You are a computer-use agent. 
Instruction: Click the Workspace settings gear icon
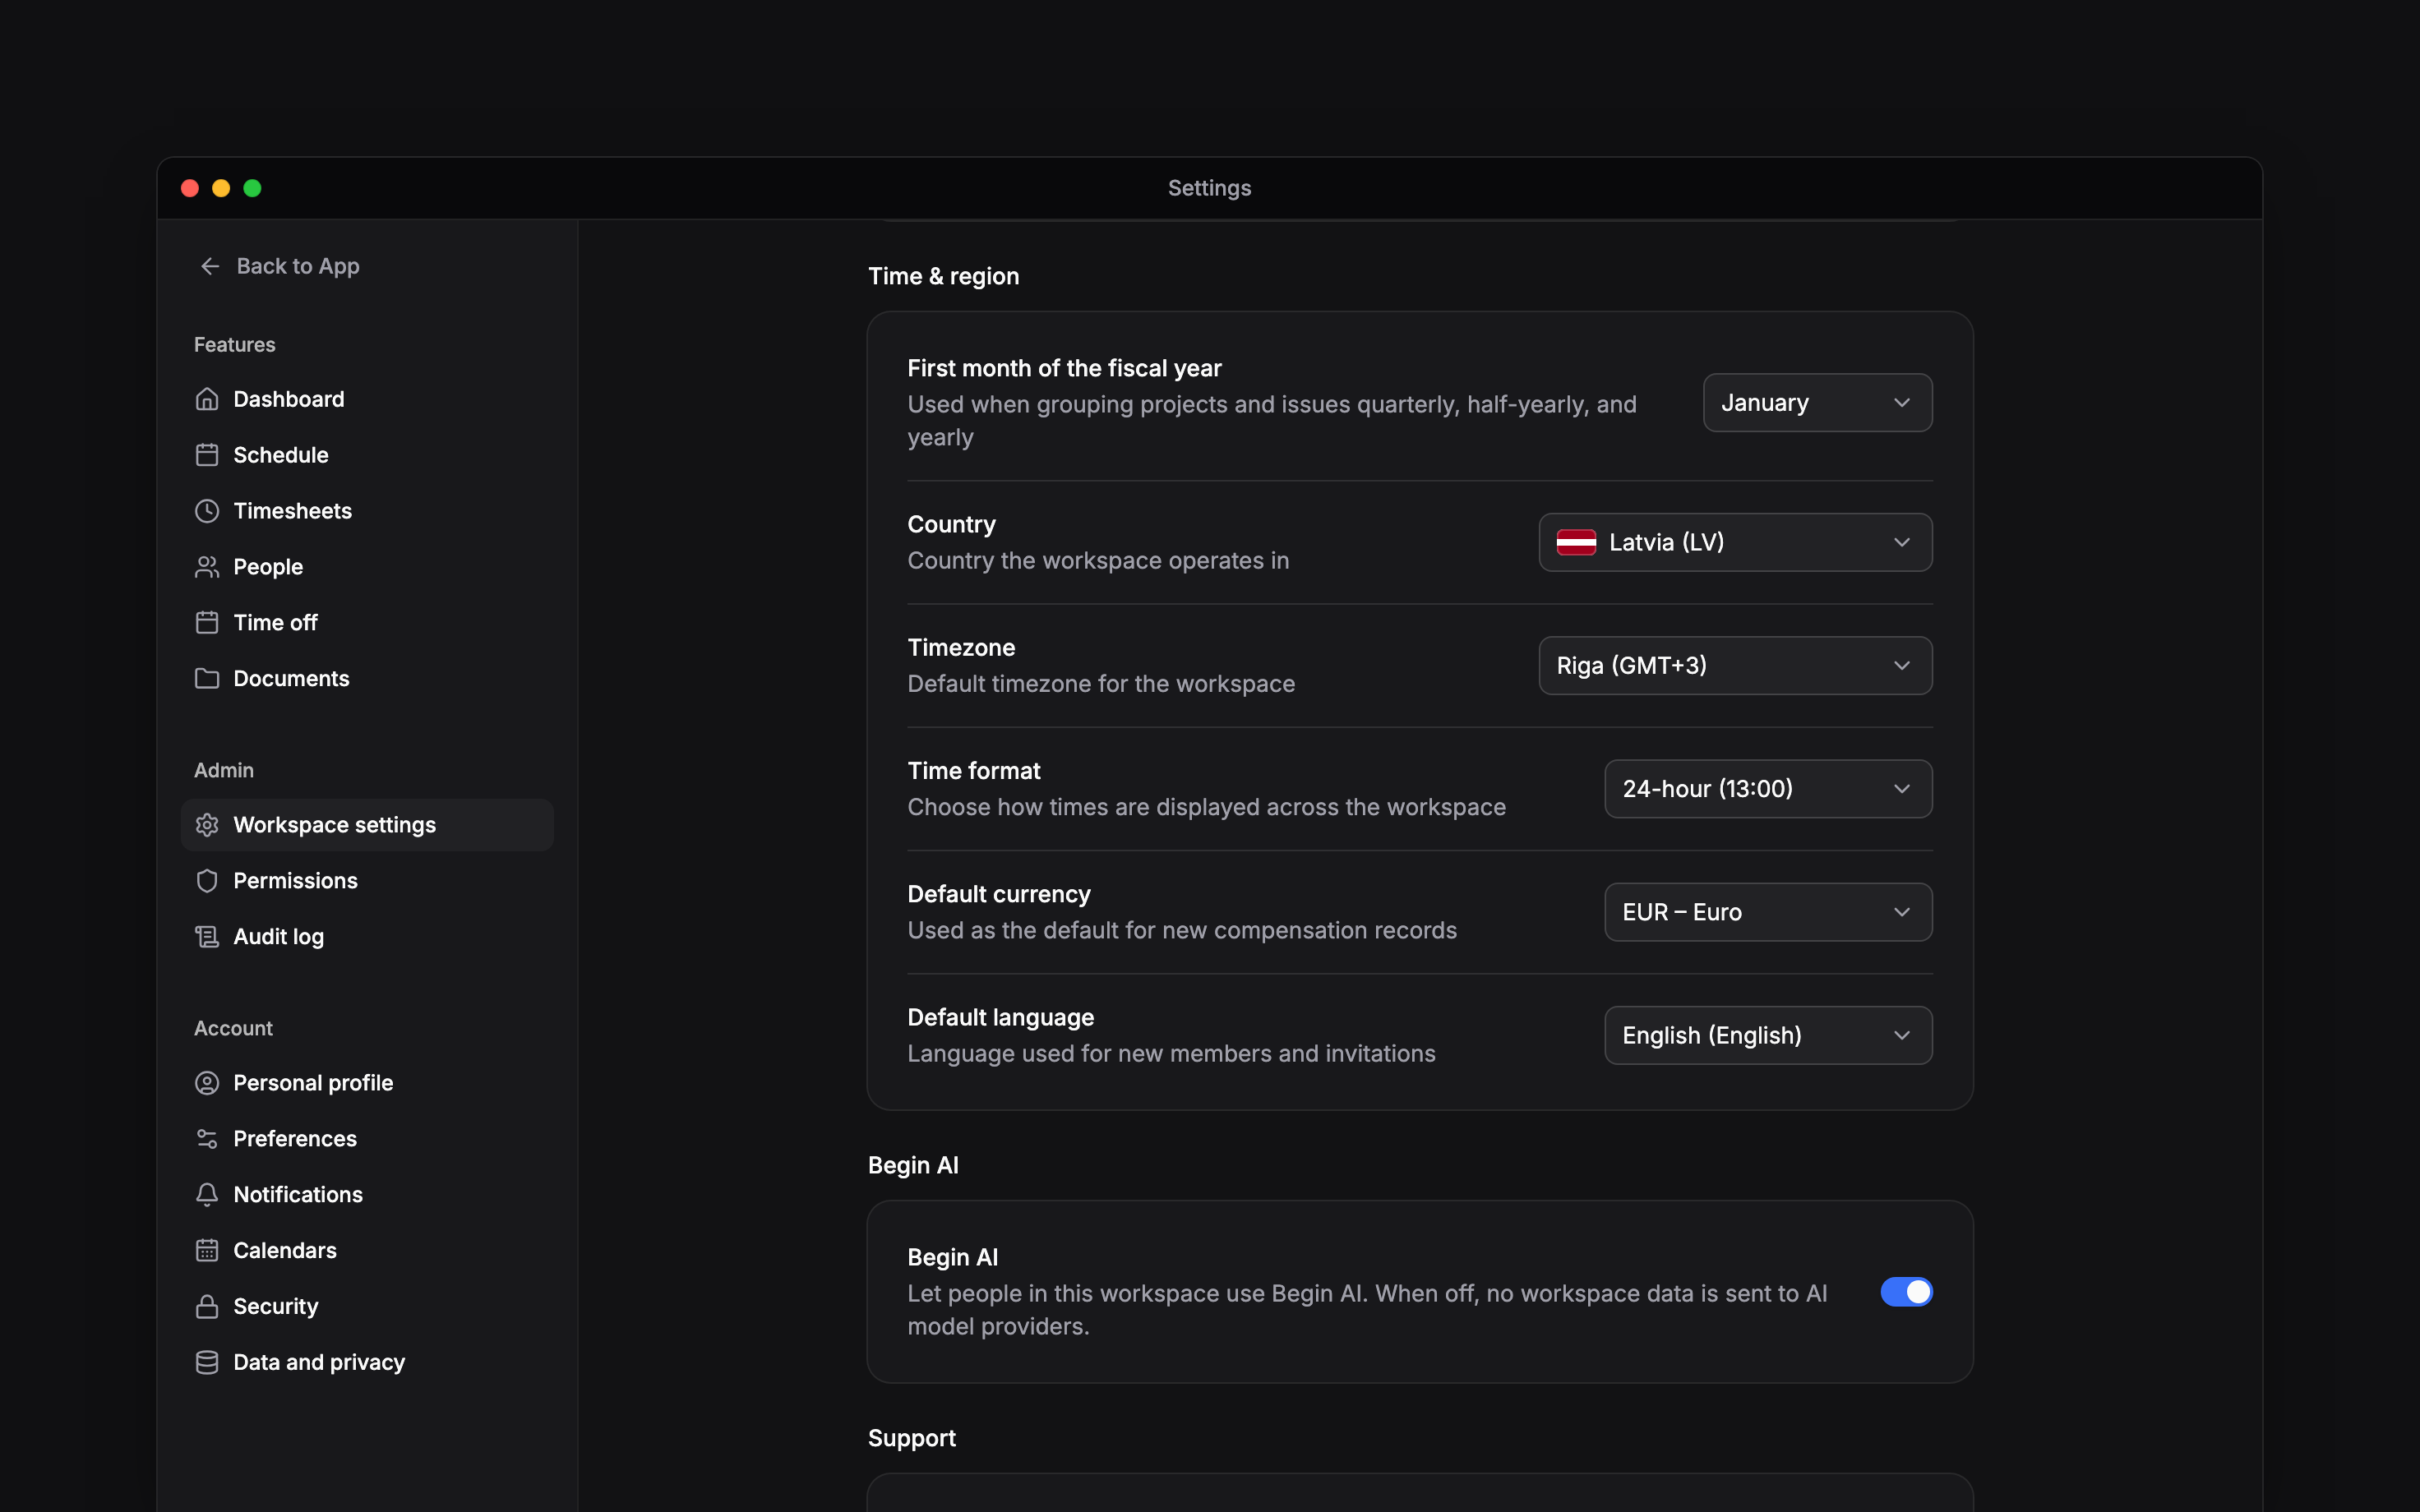[x=207, y=825]
